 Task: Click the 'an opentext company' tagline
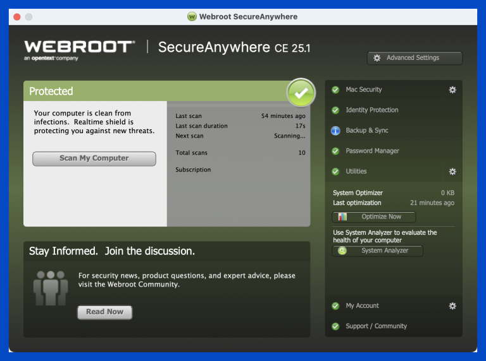click(51, 58)
